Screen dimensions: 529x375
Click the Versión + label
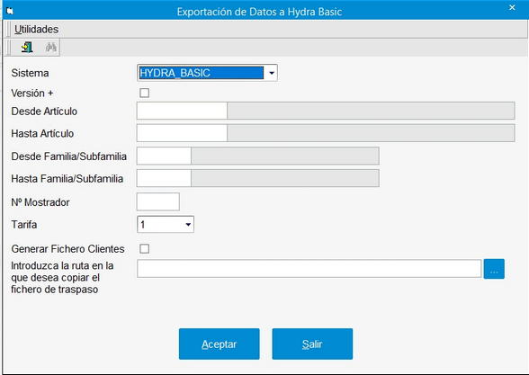(32, 94)
